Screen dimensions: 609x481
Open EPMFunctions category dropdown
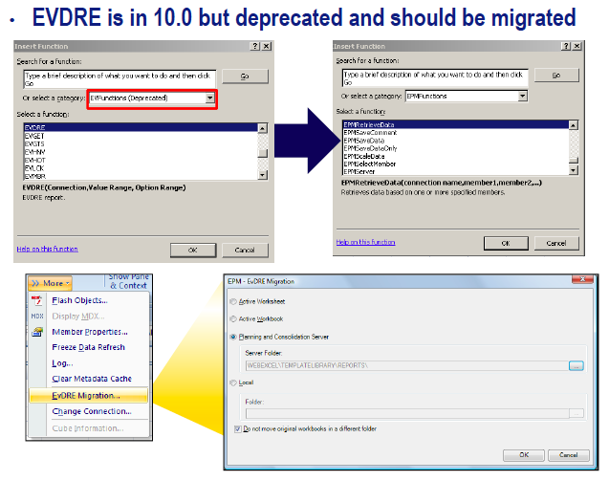coord(523,96)
